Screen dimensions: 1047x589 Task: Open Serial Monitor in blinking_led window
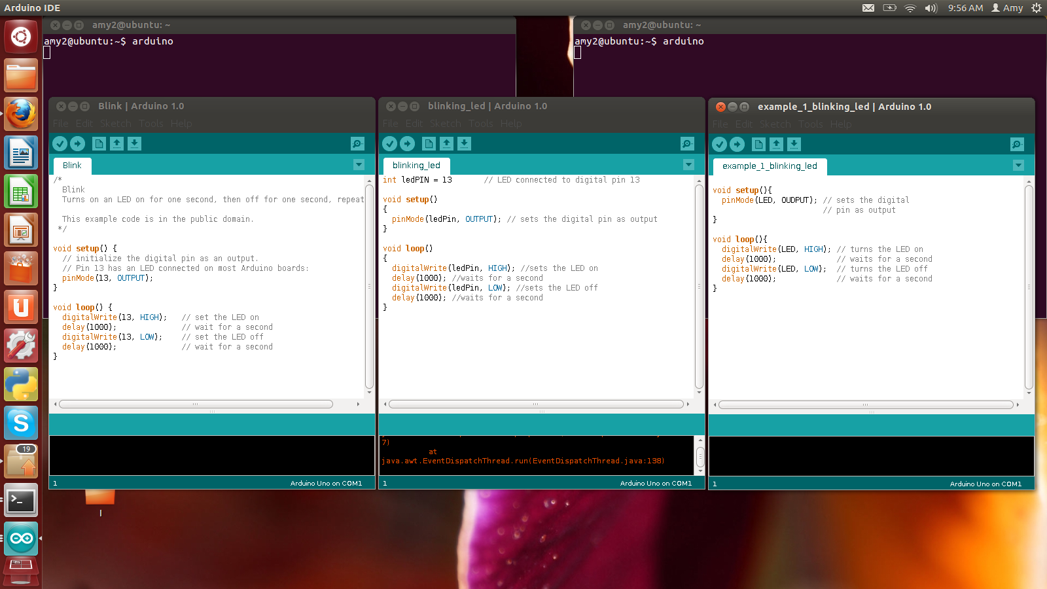tap(687, 143)
